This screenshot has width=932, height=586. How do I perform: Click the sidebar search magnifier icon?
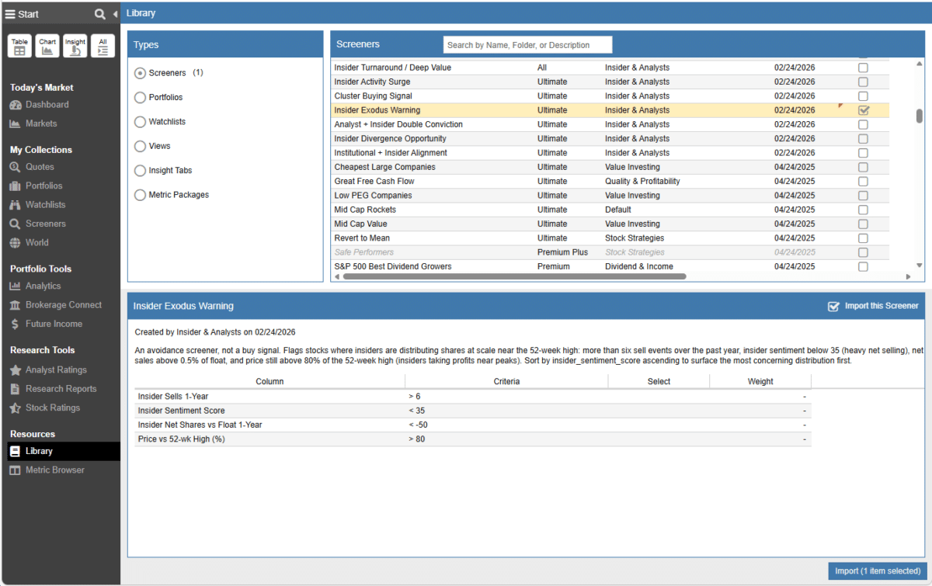click(x=100, y=14)
